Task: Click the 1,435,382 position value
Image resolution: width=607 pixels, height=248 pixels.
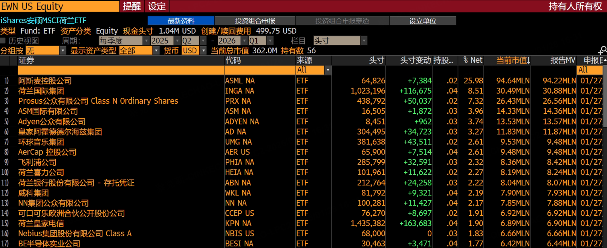Action: [368, 224]
